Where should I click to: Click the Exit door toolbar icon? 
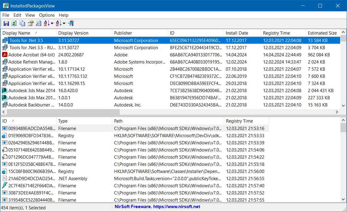71,23
